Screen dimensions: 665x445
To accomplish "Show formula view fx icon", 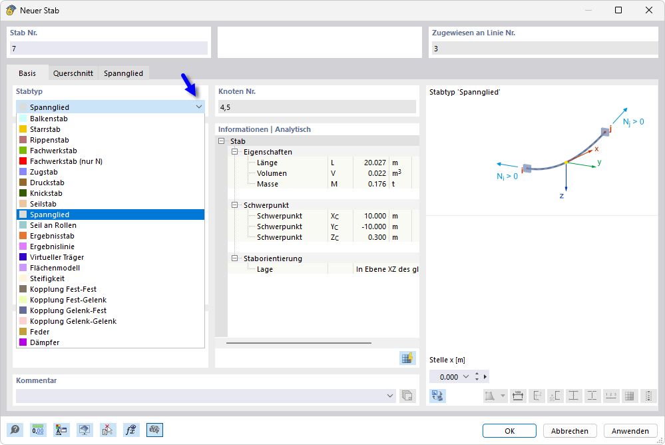I will coord(131,430).
